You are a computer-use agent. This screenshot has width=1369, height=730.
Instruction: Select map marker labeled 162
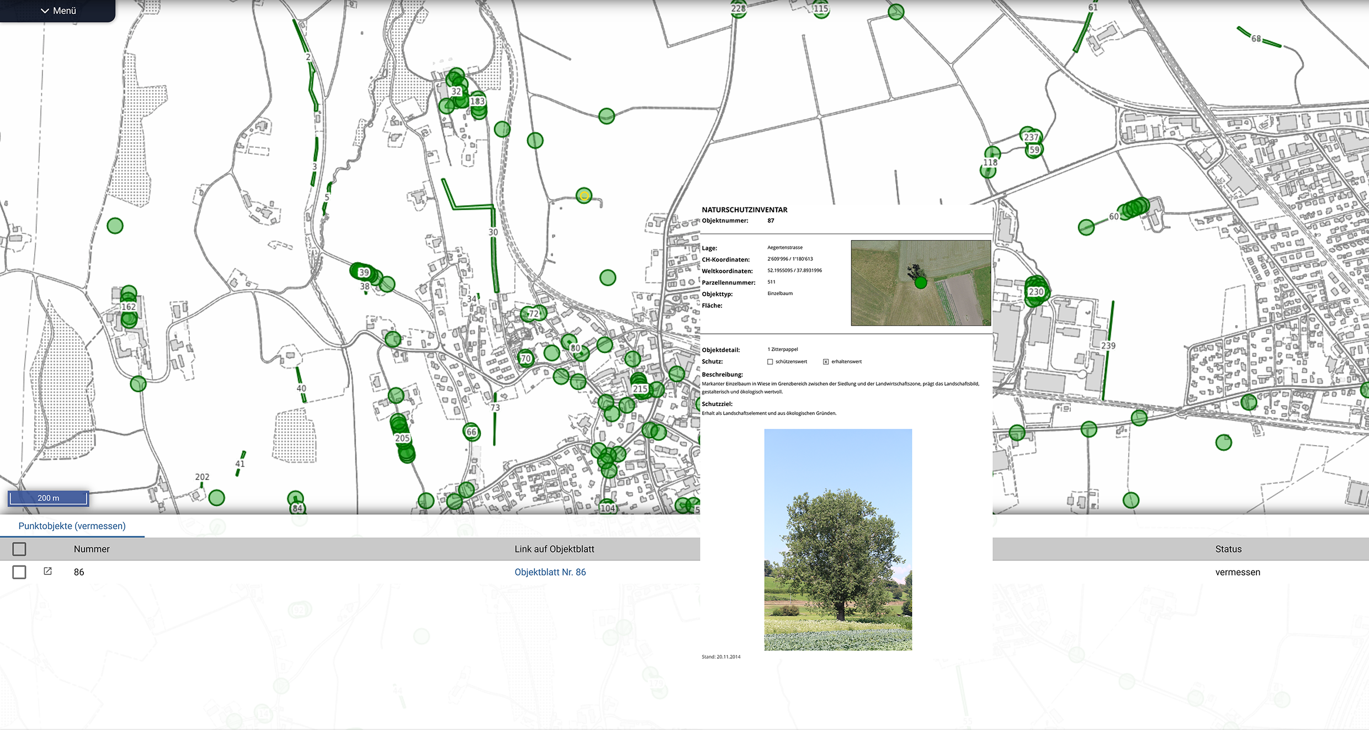tap(128, 307)
